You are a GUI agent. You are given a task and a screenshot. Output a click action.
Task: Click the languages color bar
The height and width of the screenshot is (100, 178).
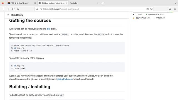(x=153, y=12)
